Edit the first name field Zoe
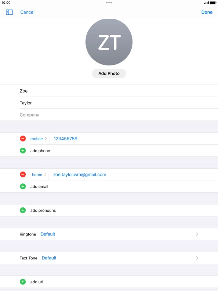This screenshot has height=291, width=218. 119,91
